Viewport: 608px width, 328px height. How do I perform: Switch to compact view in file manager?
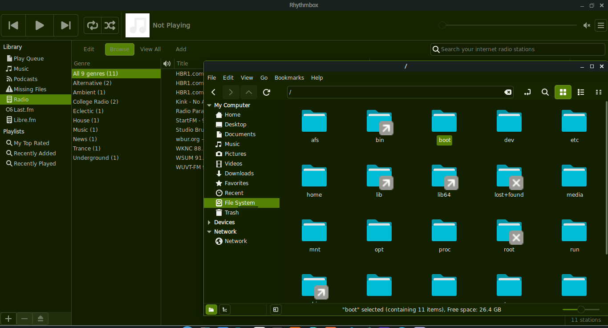pyautogui.click(x=599, y=92)
